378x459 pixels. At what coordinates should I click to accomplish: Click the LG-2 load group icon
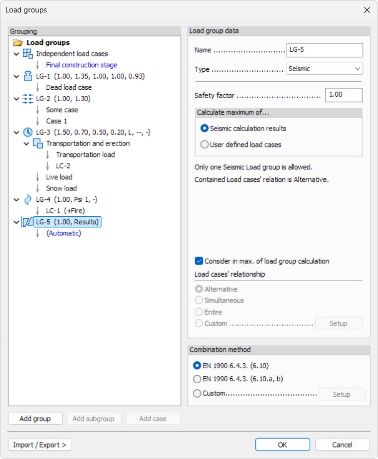pyautogui.click(x=28, y=99)
